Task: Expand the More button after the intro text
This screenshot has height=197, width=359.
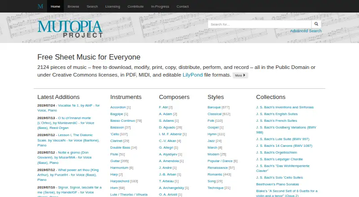Action: coord(240,75)
